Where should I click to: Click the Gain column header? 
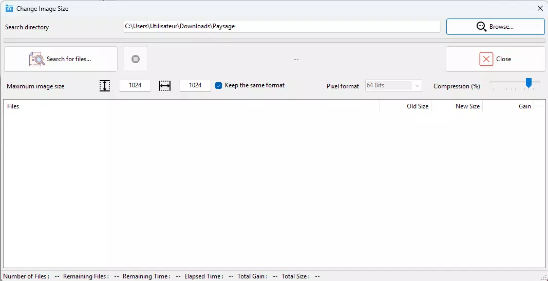click(x=508, y=106)
